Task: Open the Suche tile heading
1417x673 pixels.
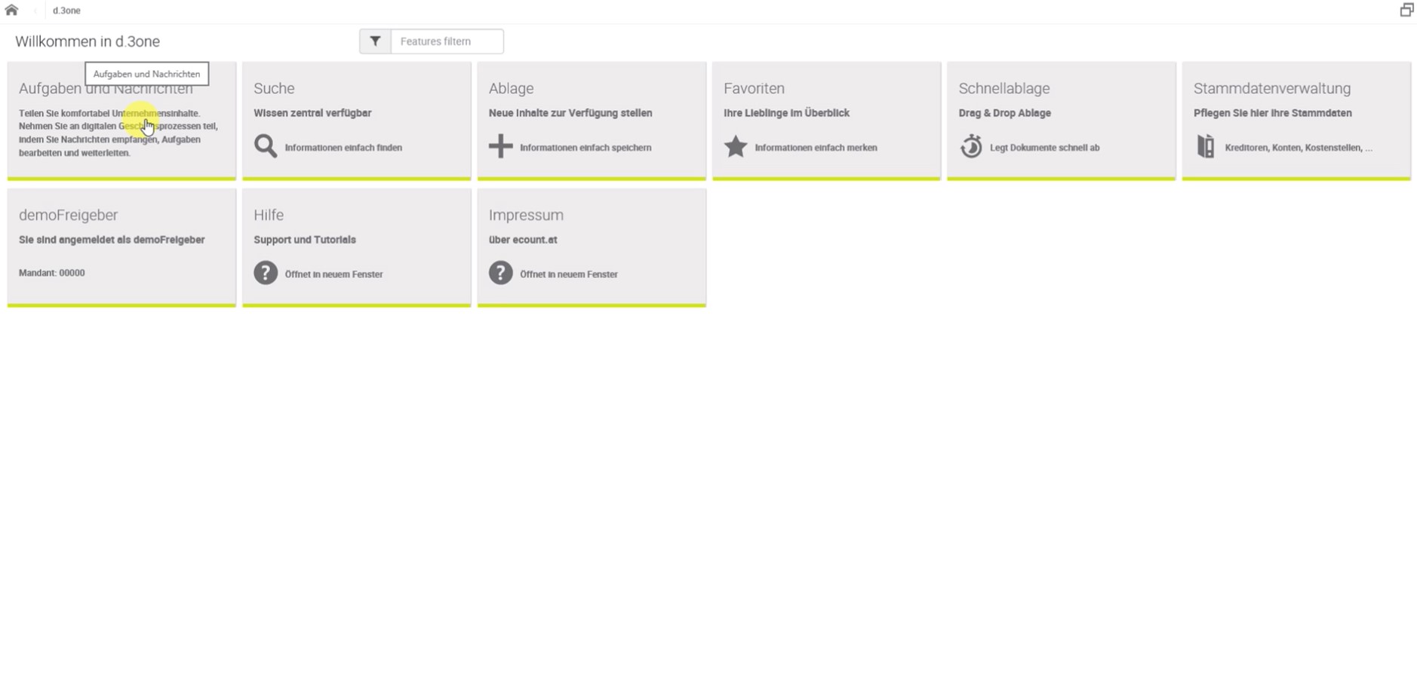Action: click(274, 88)
